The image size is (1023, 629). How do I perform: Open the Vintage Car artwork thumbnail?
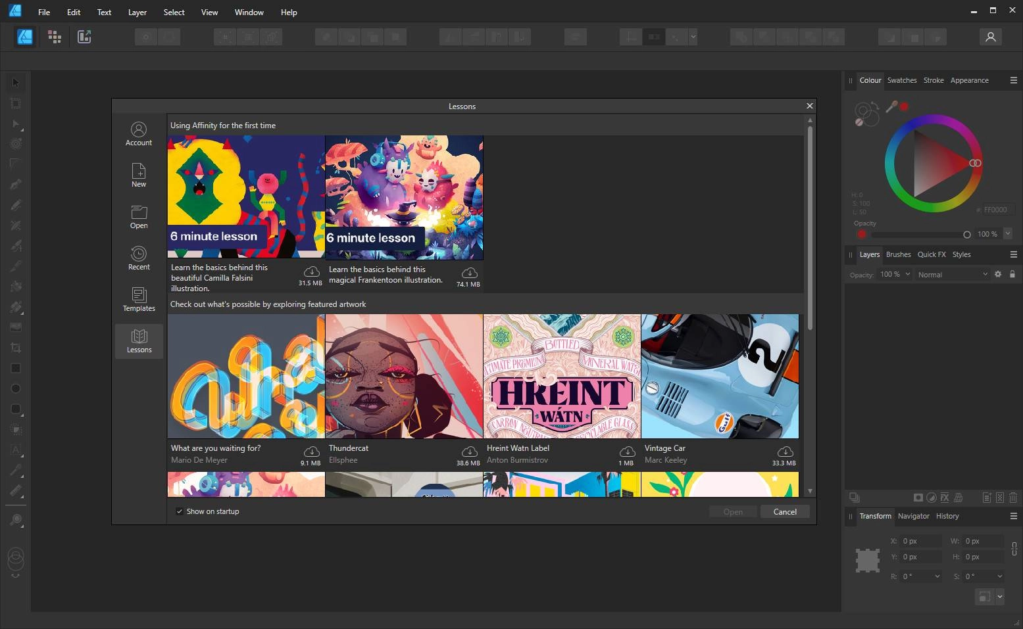pos(720,376)
